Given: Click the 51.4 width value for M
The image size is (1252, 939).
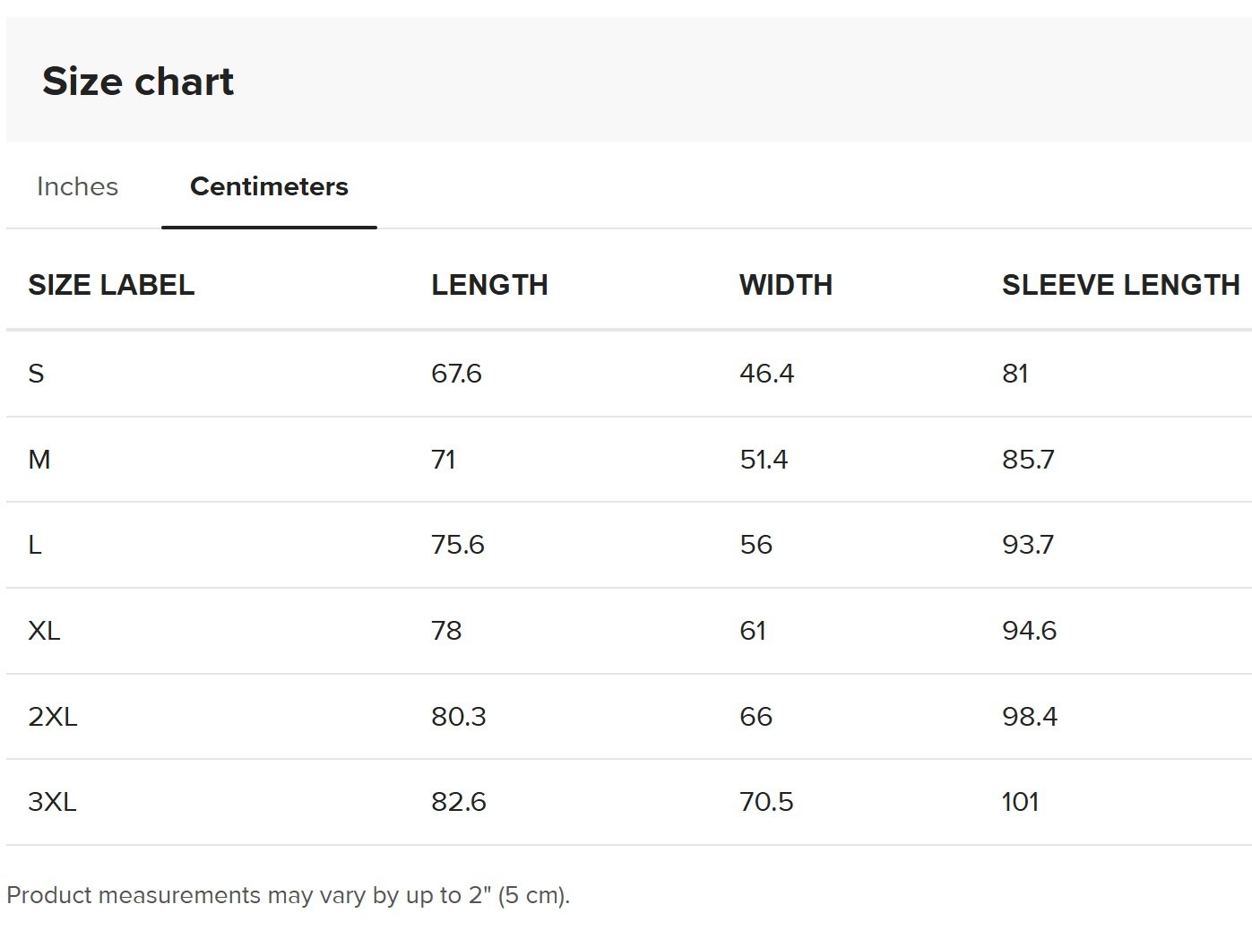Looking at the screenshot, I should click(x=764, y=460).
